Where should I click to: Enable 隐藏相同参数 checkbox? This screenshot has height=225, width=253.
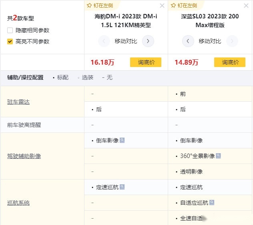coord(10,30)
